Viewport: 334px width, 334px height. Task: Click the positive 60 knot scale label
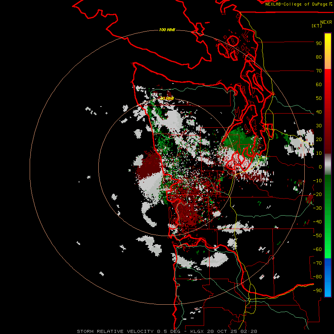319,85
